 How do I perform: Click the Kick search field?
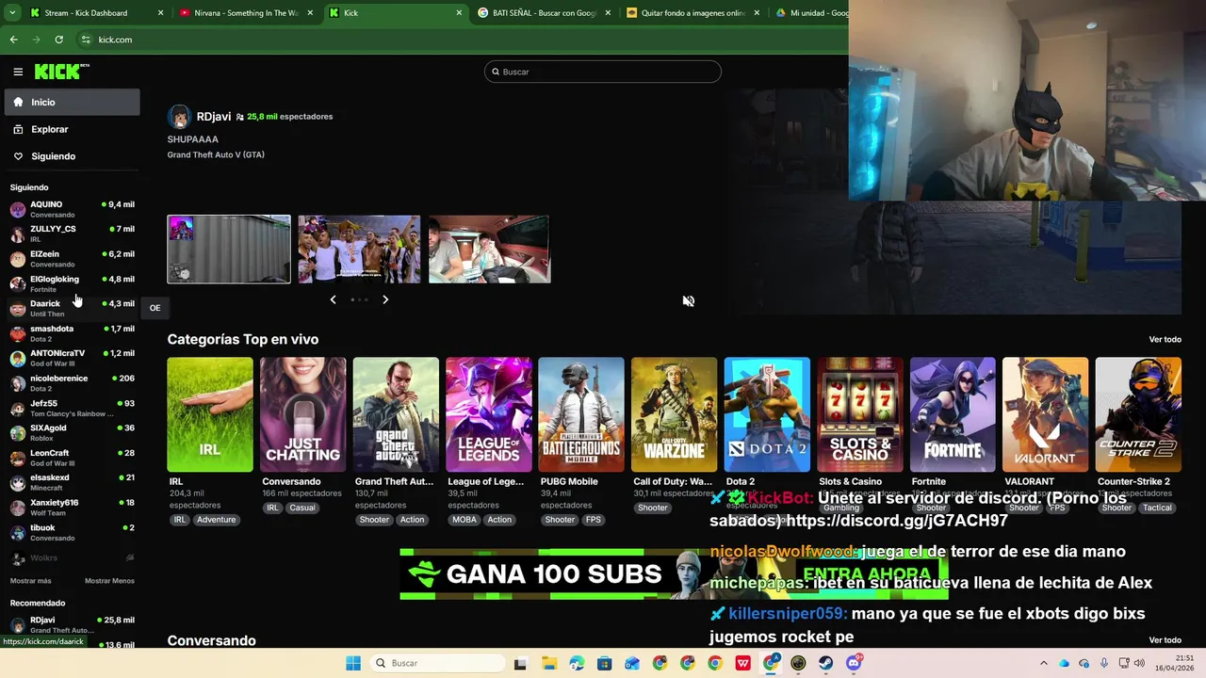603,72
